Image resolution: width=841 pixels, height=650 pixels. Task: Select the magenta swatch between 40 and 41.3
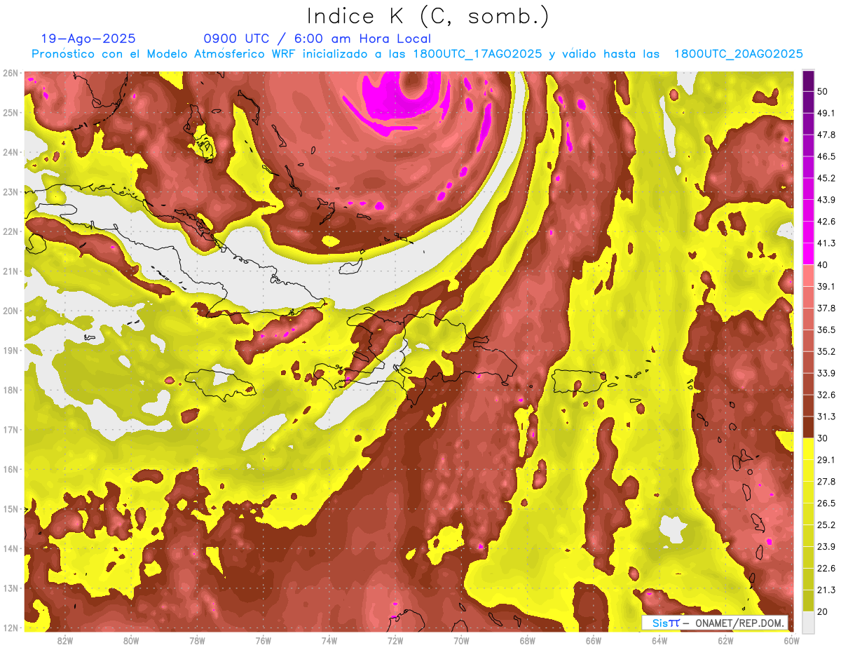(x=808, y=253)
